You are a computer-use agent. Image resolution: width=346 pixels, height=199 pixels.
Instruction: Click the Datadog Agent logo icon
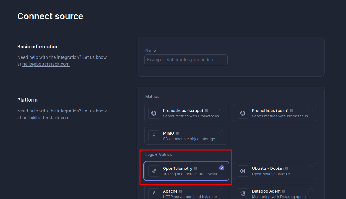point(243,193)
